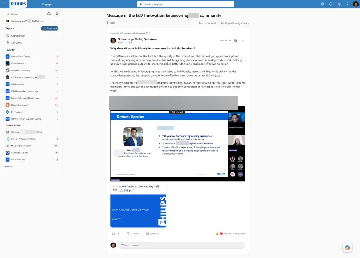Click the play icon on the PDF preview

(x=161, y=222)
